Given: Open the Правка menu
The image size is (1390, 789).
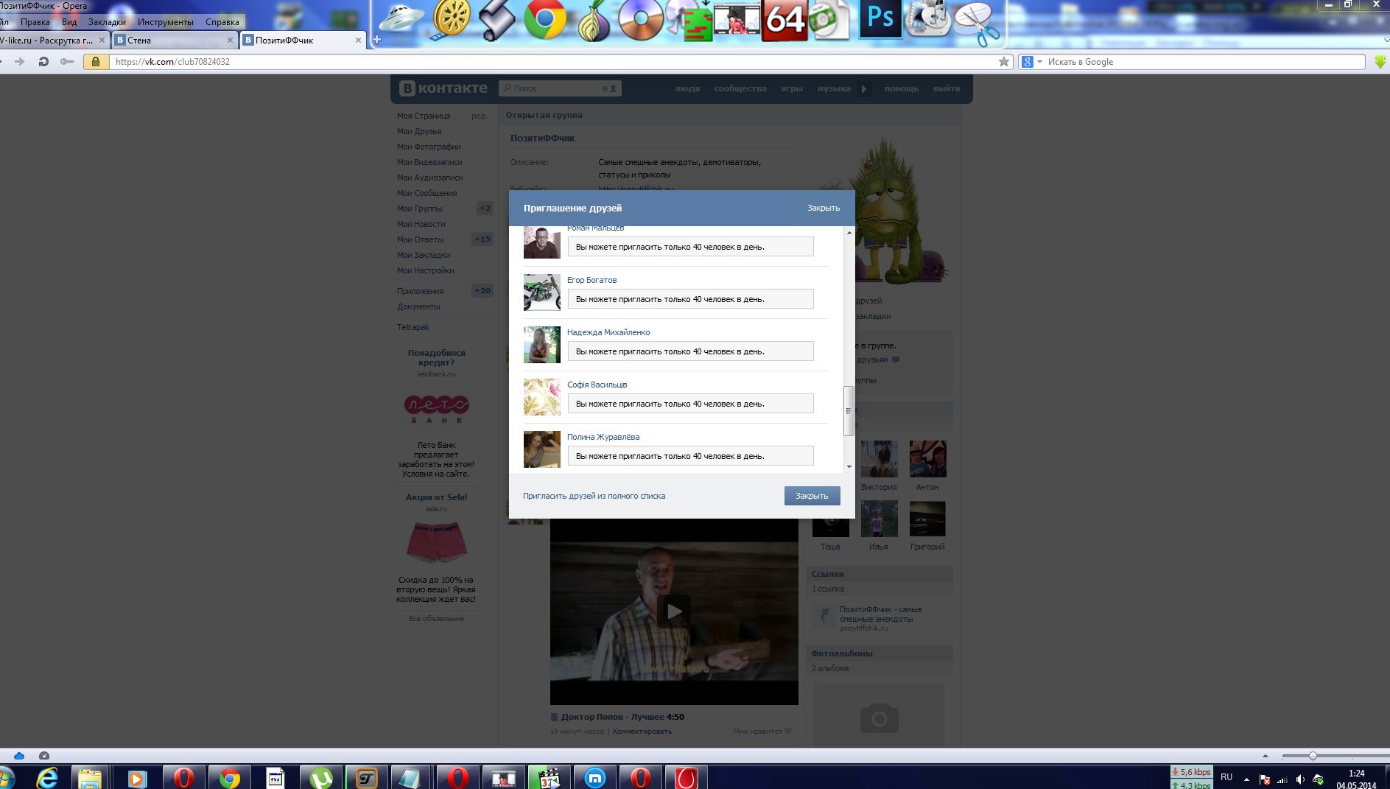Looking at the screenshot, I should (35, 22).
